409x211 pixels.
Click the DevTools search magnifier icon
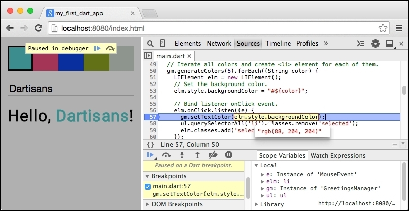click(x=150, y=44)
